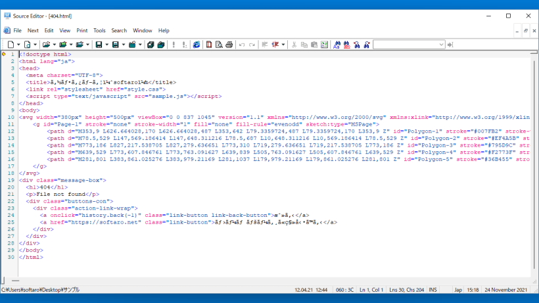Preview the page in Internet Explorer

click(x=197, y=45)
